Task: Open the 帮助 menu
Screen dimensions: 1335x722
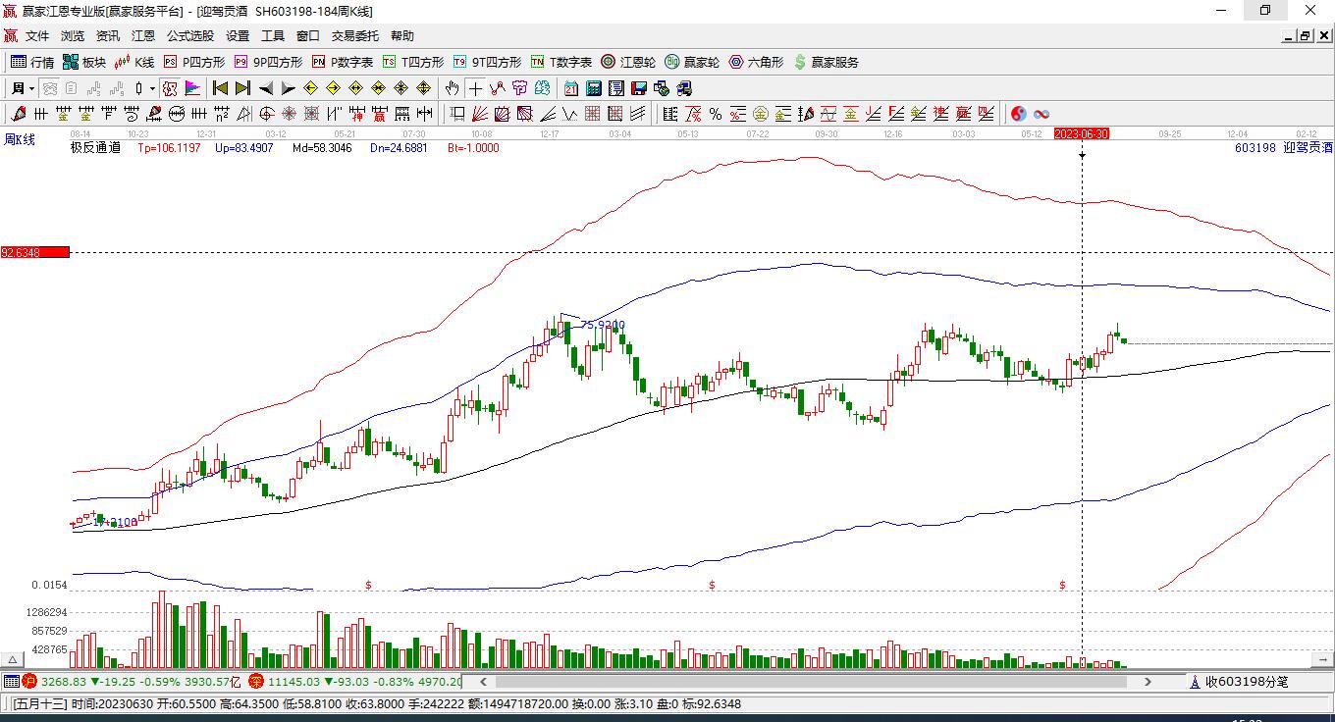Action: pos(402,36)
